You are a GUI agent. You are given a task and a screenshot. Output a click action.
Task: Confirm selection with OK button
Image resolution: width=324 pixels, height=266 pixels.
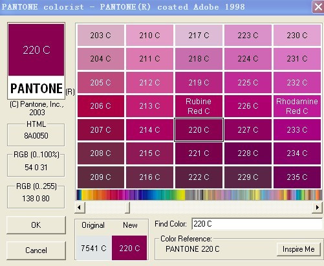coord(36,225)
